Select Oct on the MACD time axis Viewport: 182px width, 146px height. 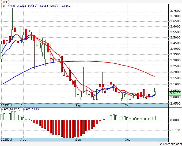[x=127, y=140]
